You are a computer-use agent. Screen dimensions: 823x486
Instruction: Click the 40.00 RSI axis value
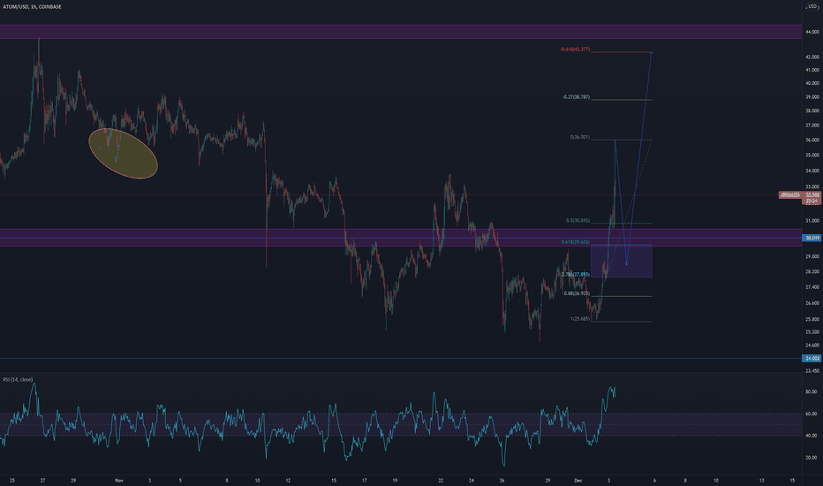coord(811,436)
